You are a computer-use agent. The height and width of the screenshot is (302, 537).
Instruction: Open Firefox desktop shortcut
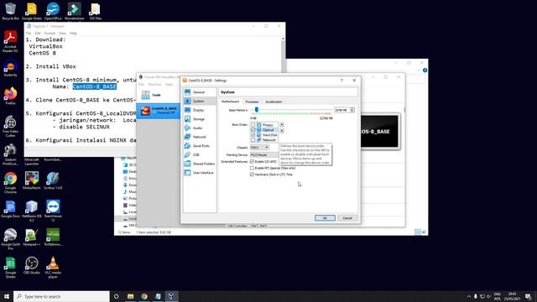point(10,96)
